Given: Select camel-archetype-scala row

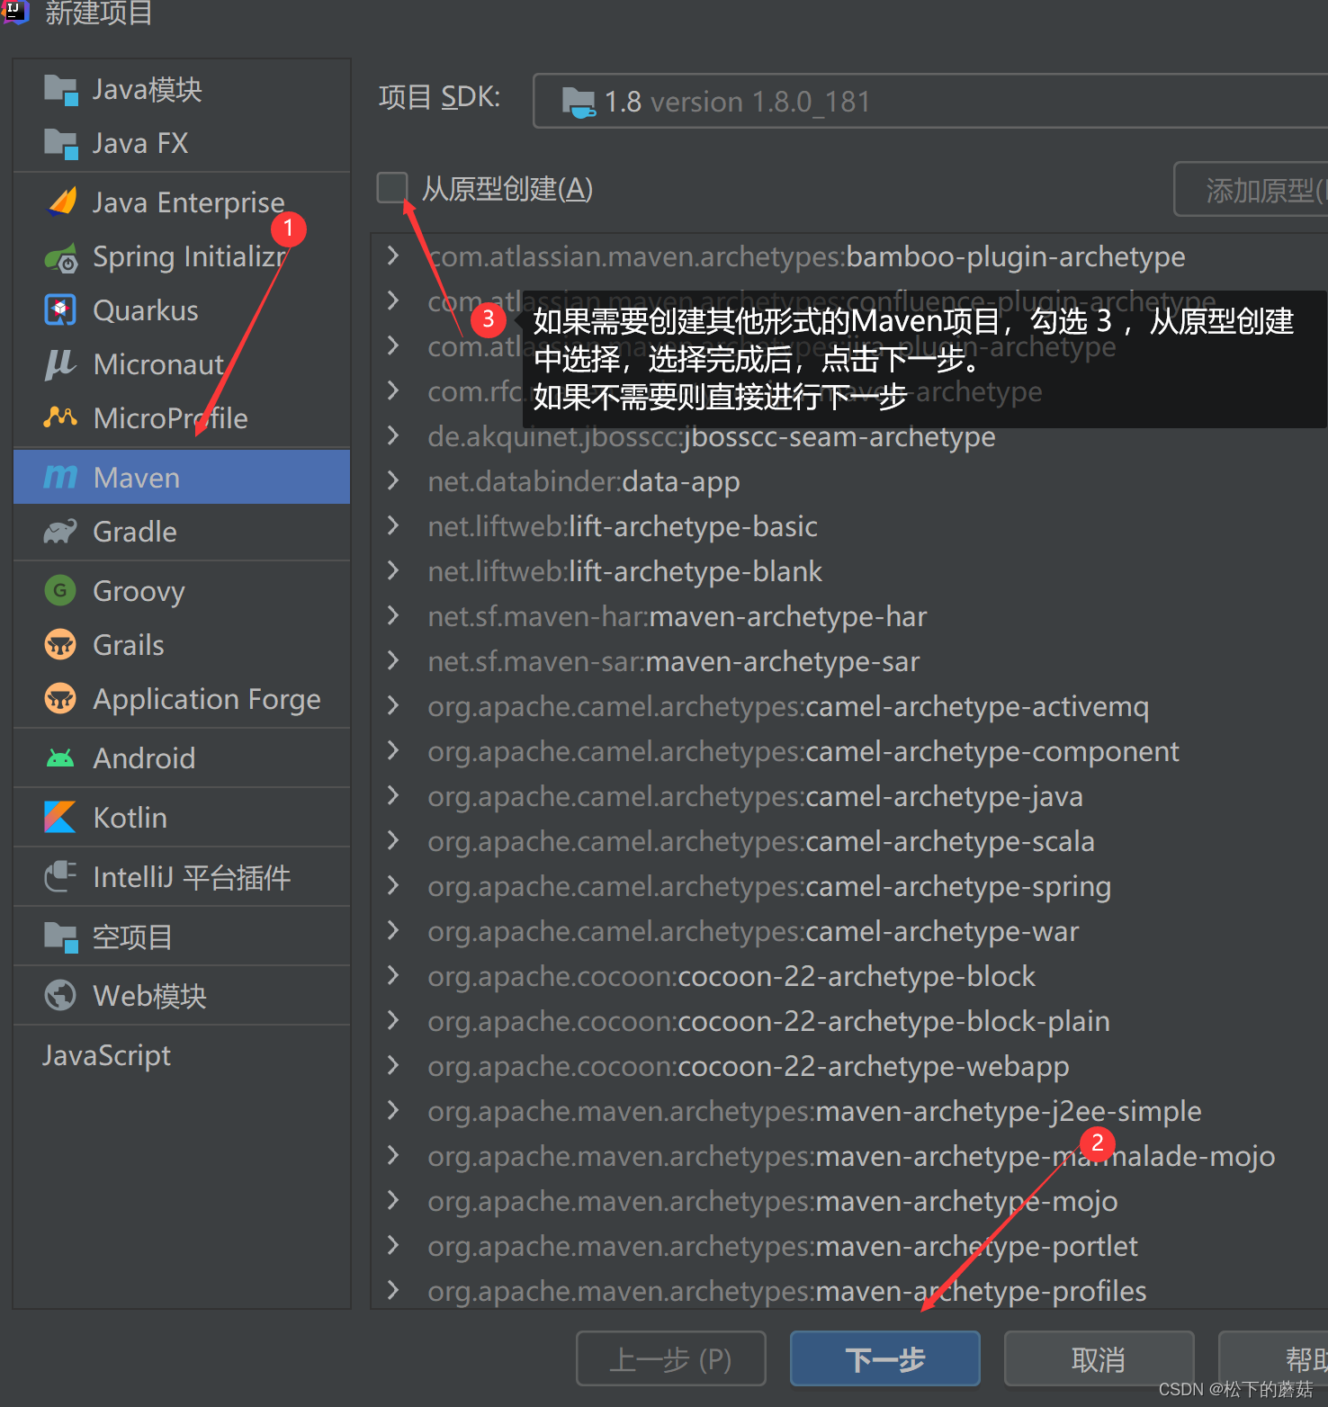Looking at the screenshot, I should click(849, 841).
